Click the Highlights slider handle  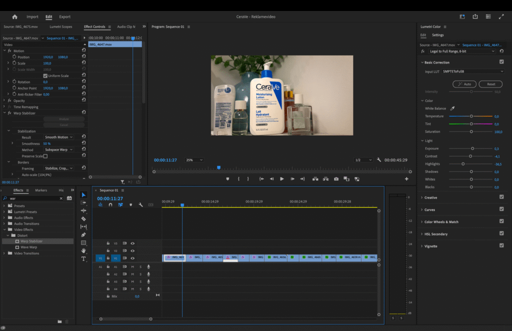click(463, 164)
